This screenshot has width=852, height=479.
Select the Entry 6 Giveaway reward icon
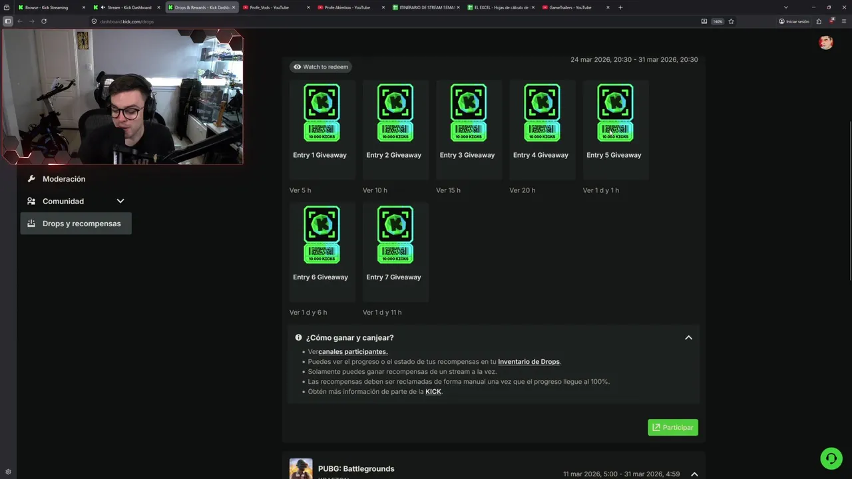[321, 234]
